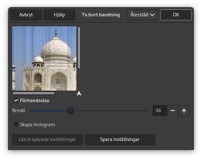This screenshot has height=159, width=202.
Task: Open the Återställ dropdown menu
Action: pos(143,15)
